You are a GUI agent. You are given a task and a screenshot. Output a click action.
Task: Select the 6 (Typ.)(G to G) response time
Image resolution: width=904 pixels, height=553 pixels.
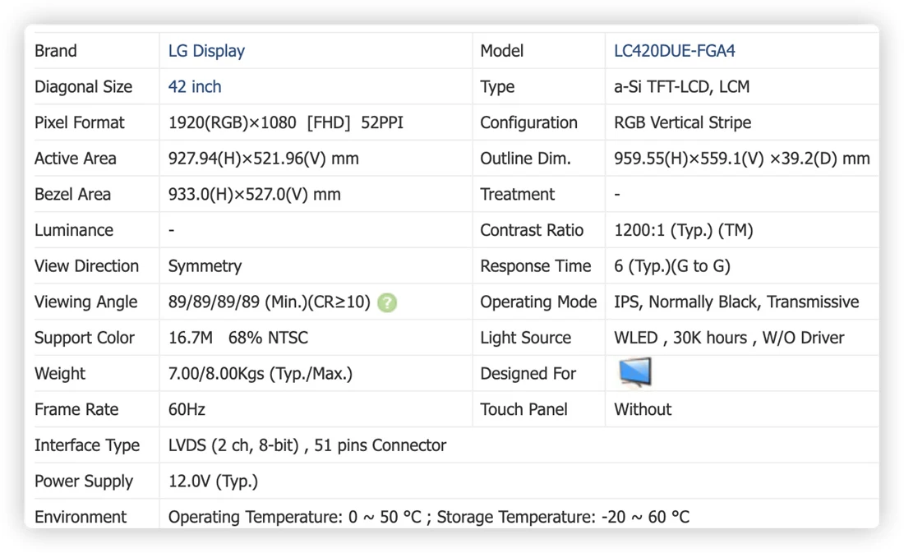pyautogui.click(x=672, y=266)
